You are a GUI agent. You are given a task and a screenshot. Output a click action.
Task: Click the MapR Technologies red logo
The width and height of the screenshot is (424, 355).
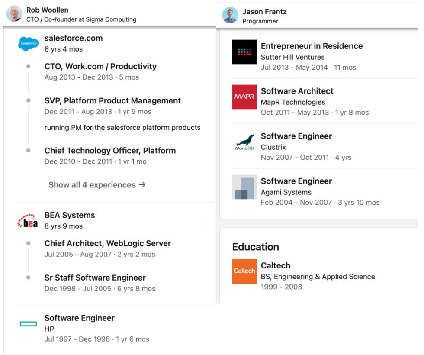(x=244, y=97)
